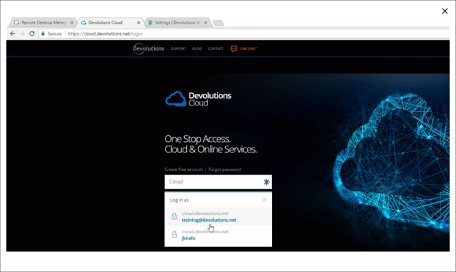Close the image viewer with the top-right X
Viewport: 456px width, 272px height.
[444, 11]
